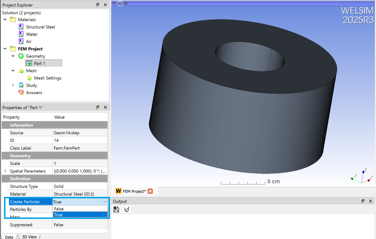Viewport: 376px width, 239px height.
Task: Click the Structural Steel material icon
Action: [21, 27]
